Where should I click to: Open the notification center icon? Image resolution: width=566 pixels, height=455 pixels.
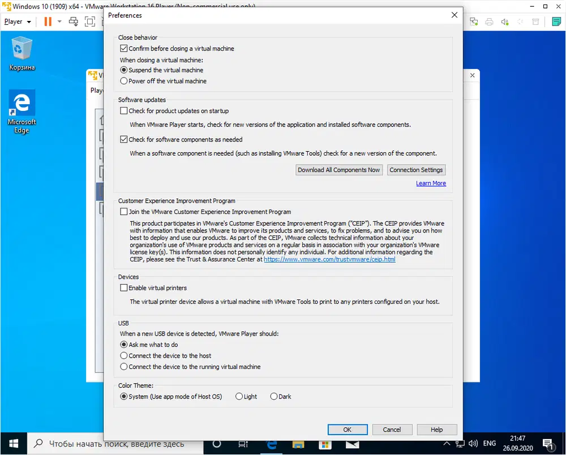click(x=548, y=445)
